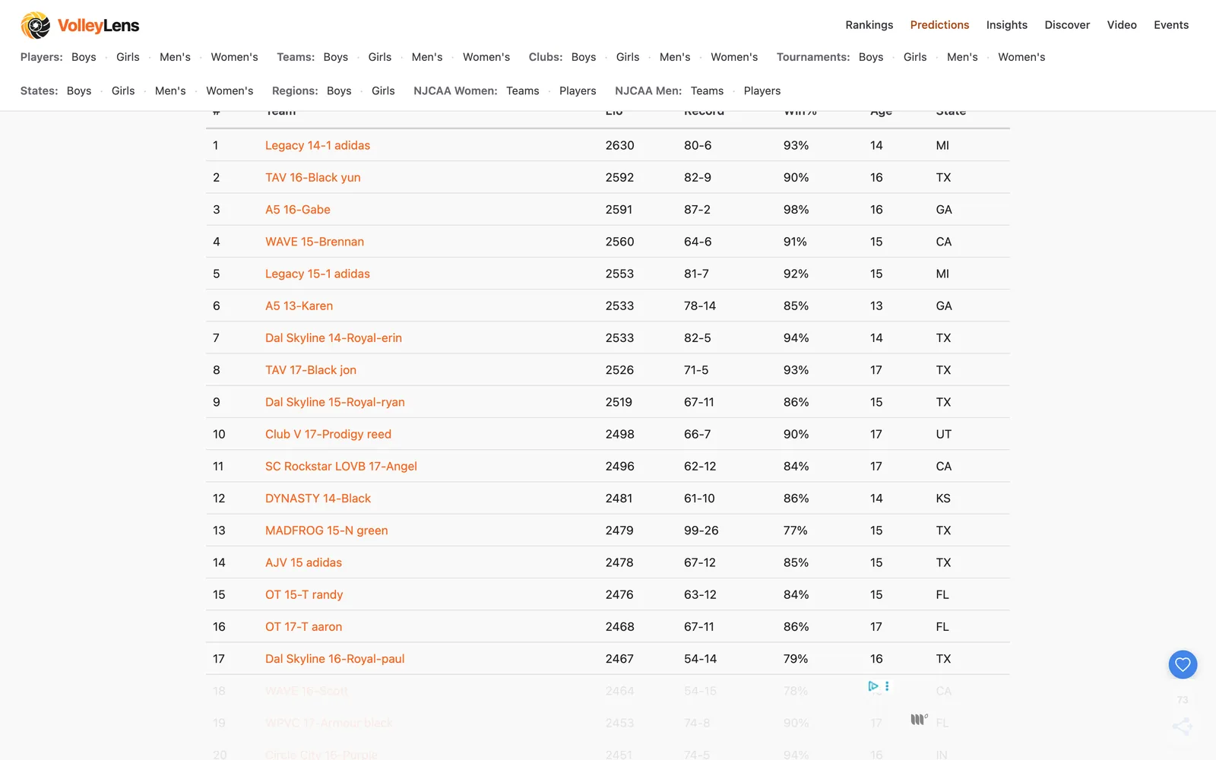Choose Men's under Clubs
Screen dimensions: 1216x760
(x=675, y=57)
